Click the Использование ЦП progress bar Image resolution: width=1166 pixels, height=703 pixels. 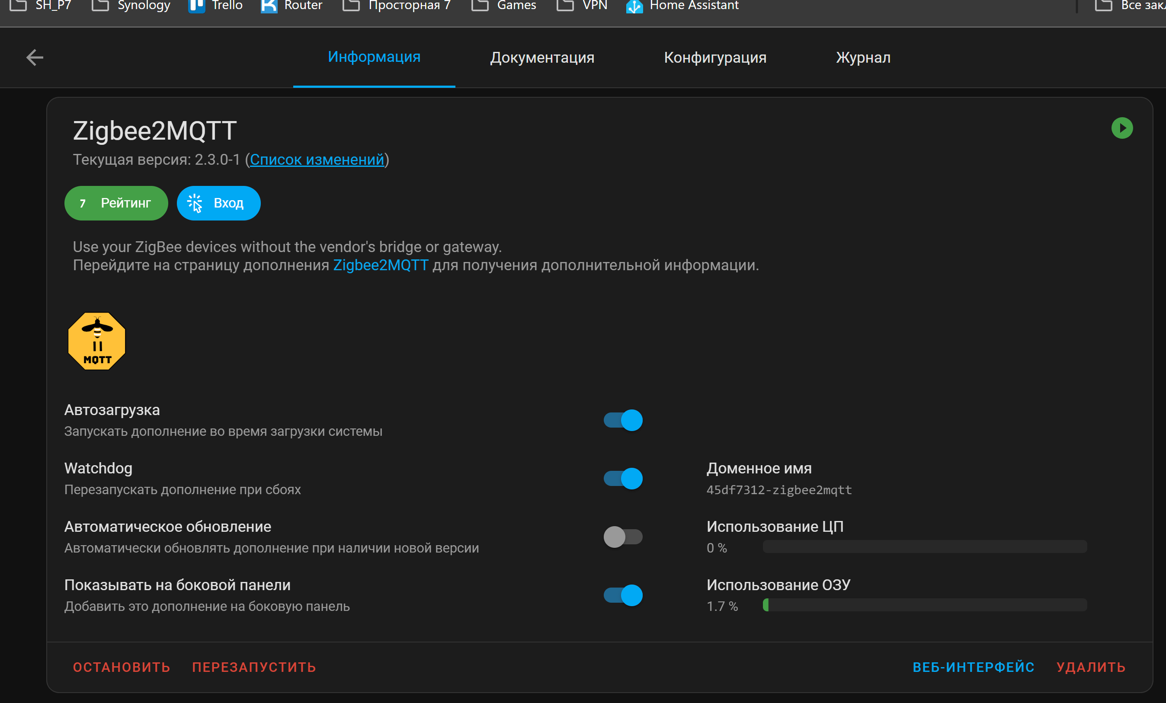925,547
